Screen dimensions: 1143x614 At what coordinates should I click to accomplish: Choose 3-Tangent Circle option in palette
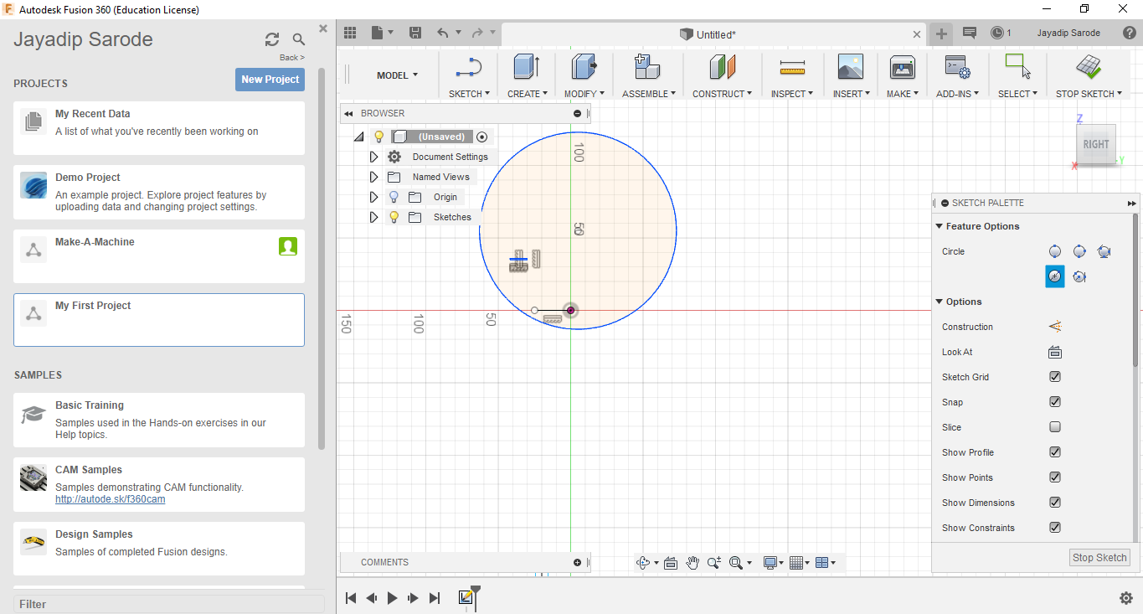pyautogui.click(x=1079, y=276)
